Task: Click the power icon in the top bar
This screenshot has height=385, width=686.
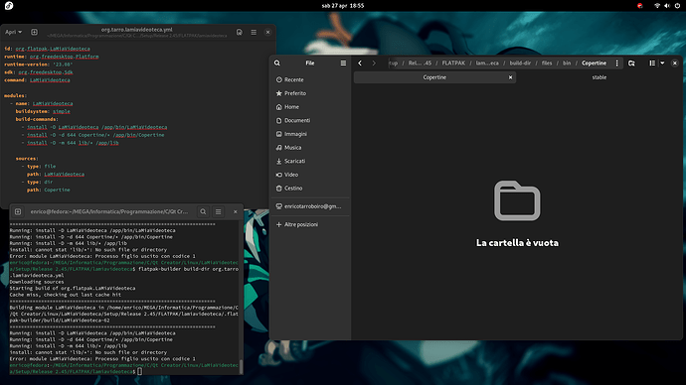Action: pos(677,6)
